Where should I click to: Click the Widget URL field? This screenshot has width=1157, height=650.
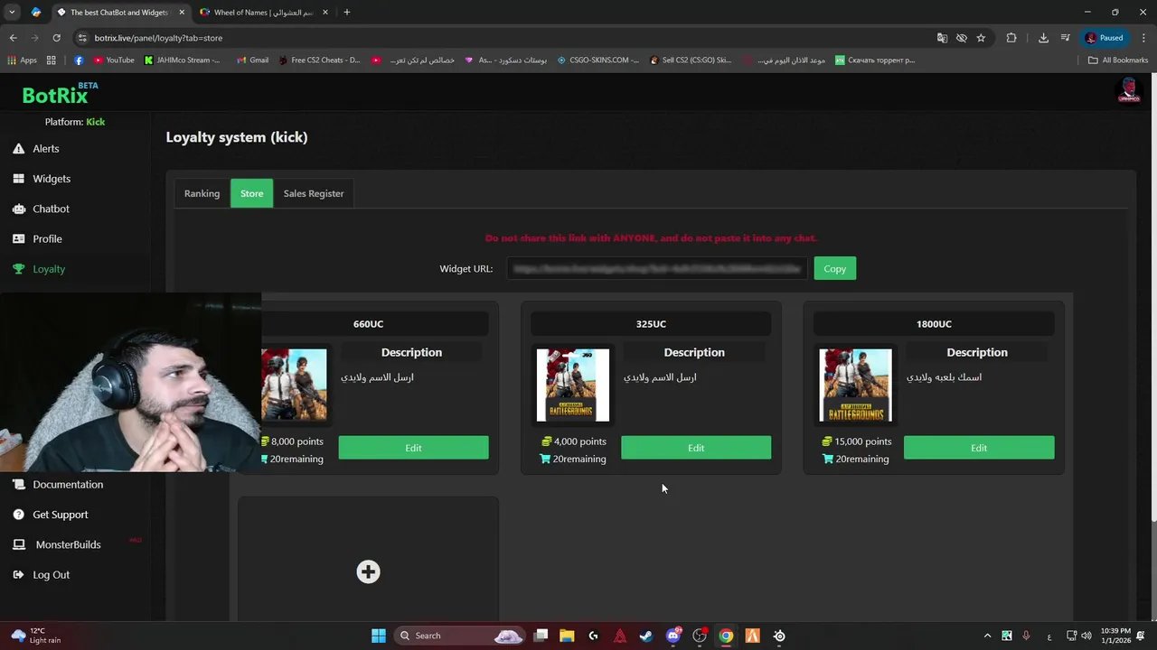coord(656,269)
